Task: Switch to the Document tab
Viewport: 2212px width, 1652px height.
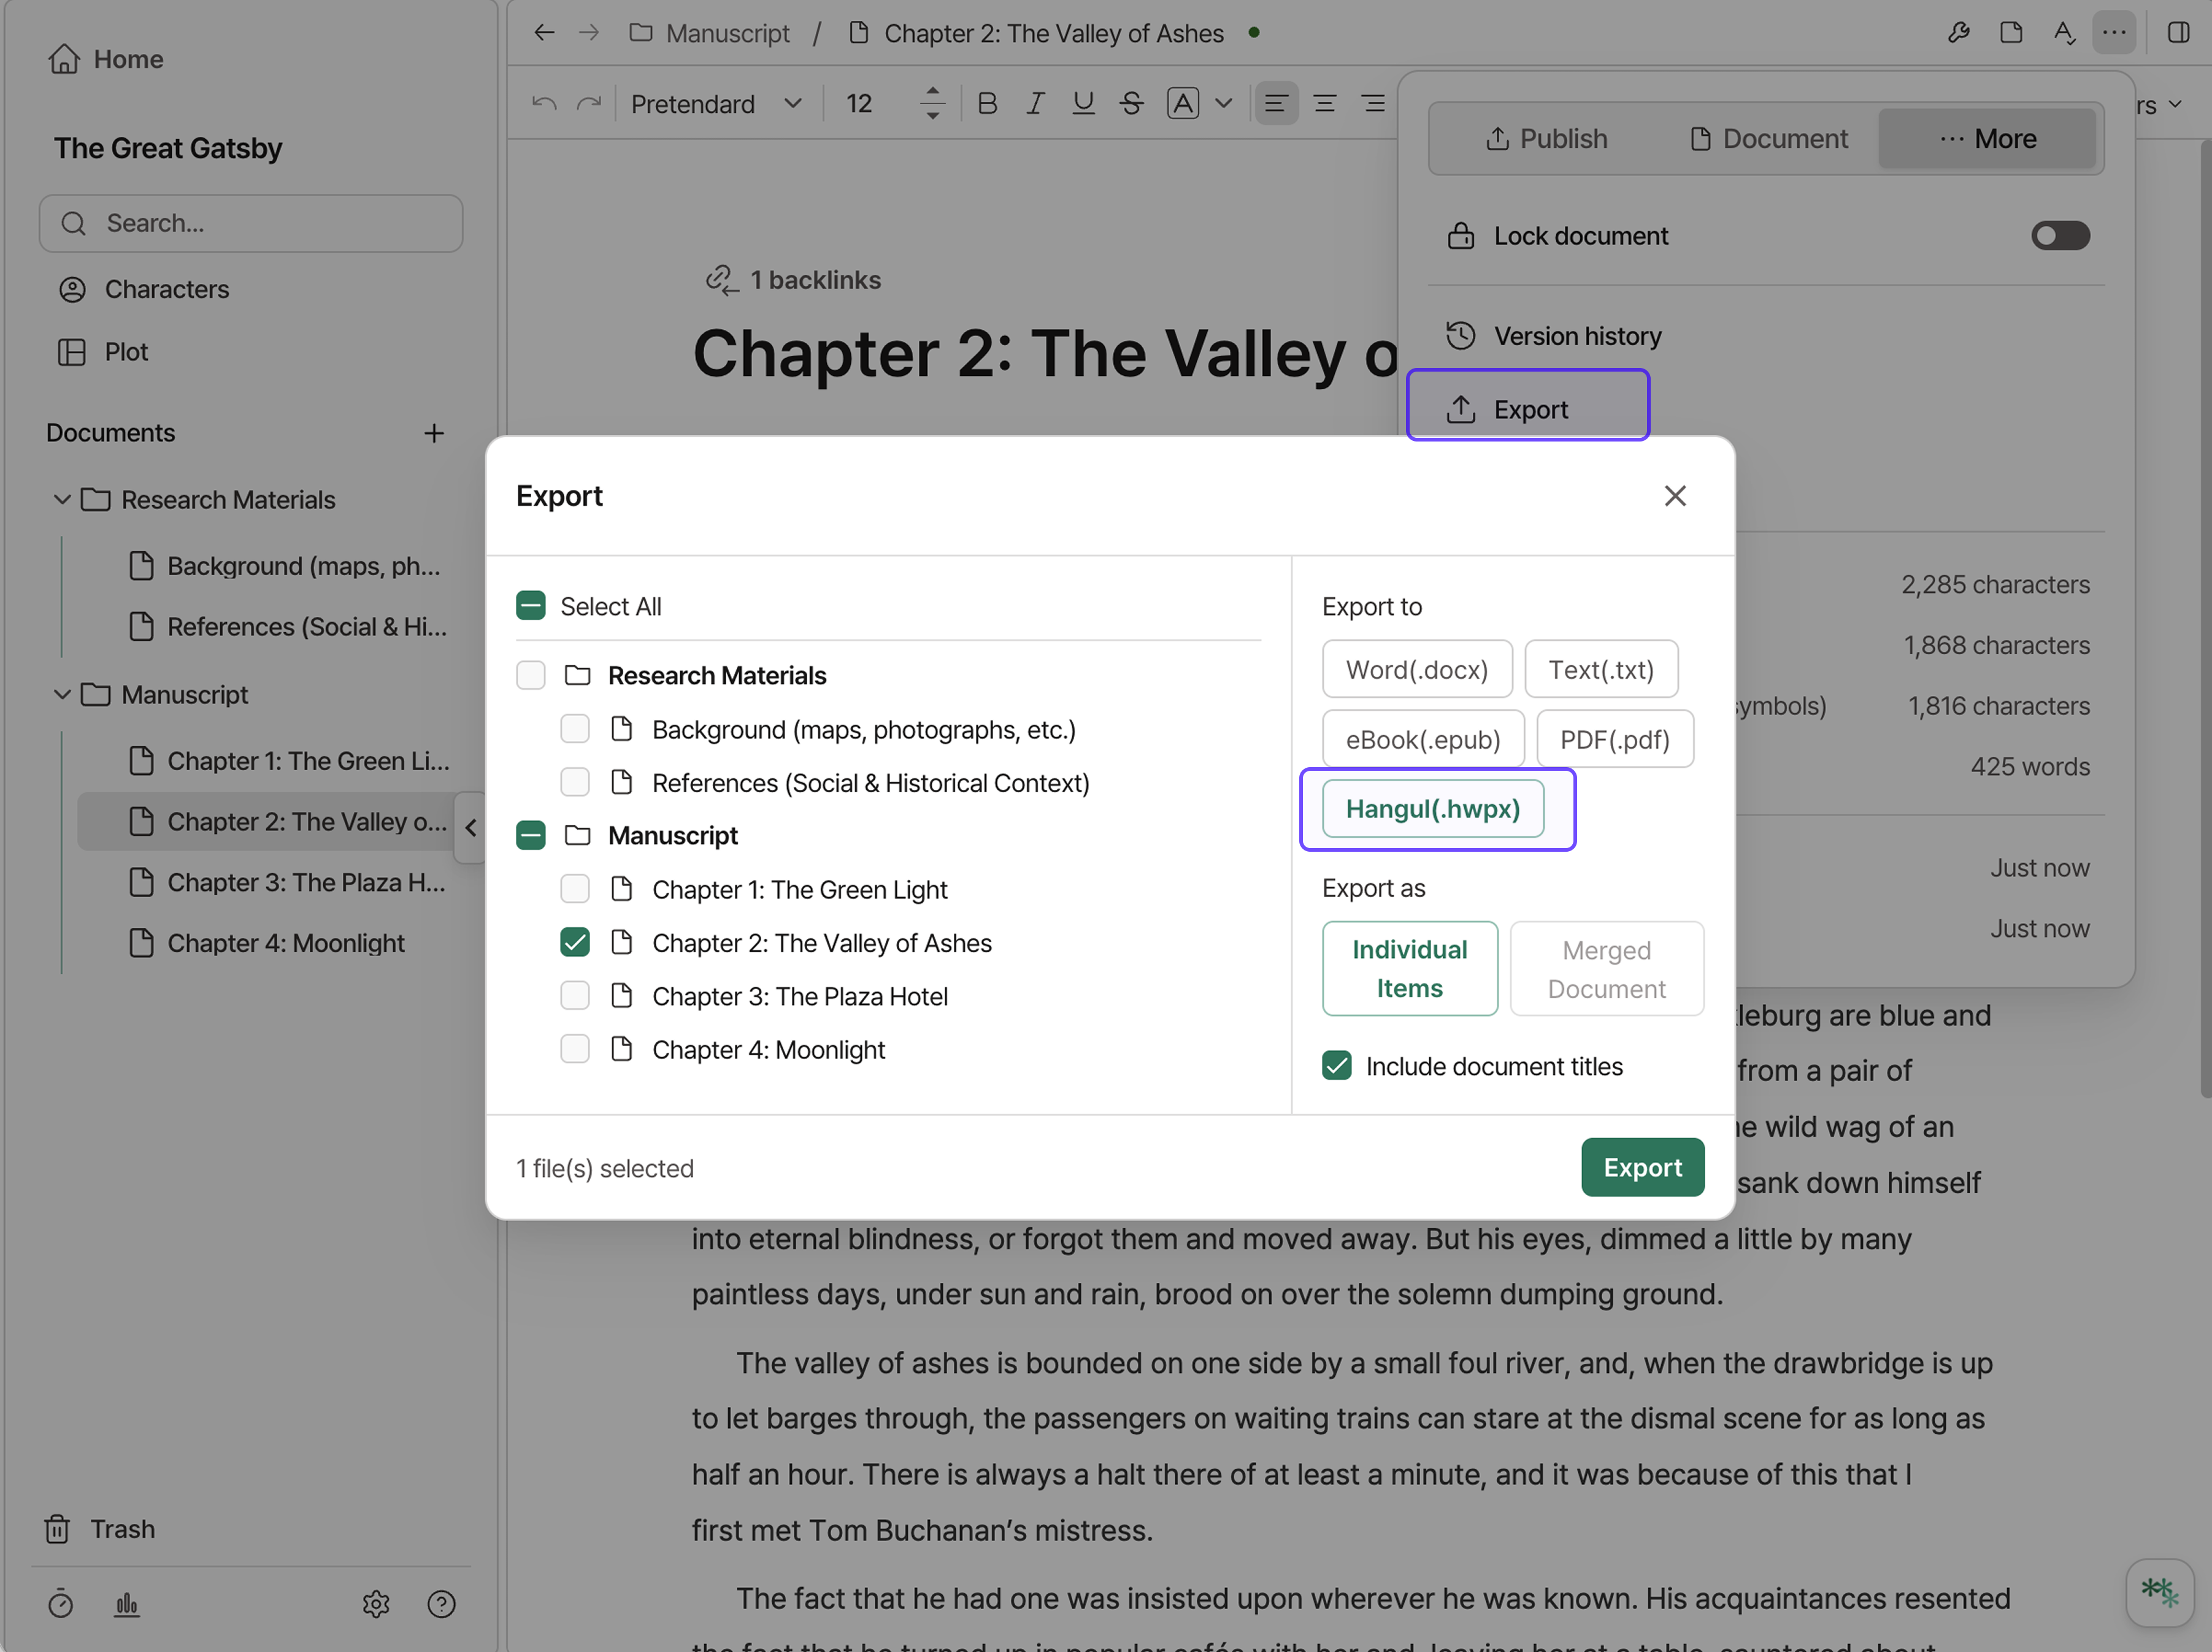Action: tap(1768, 139)
